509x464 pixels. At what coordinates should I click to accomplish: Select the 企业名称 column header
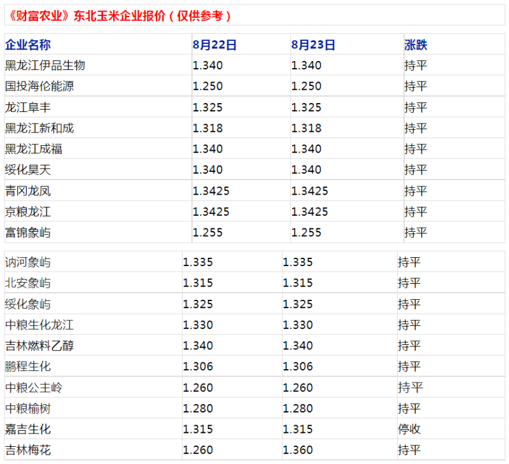point(28,45)
